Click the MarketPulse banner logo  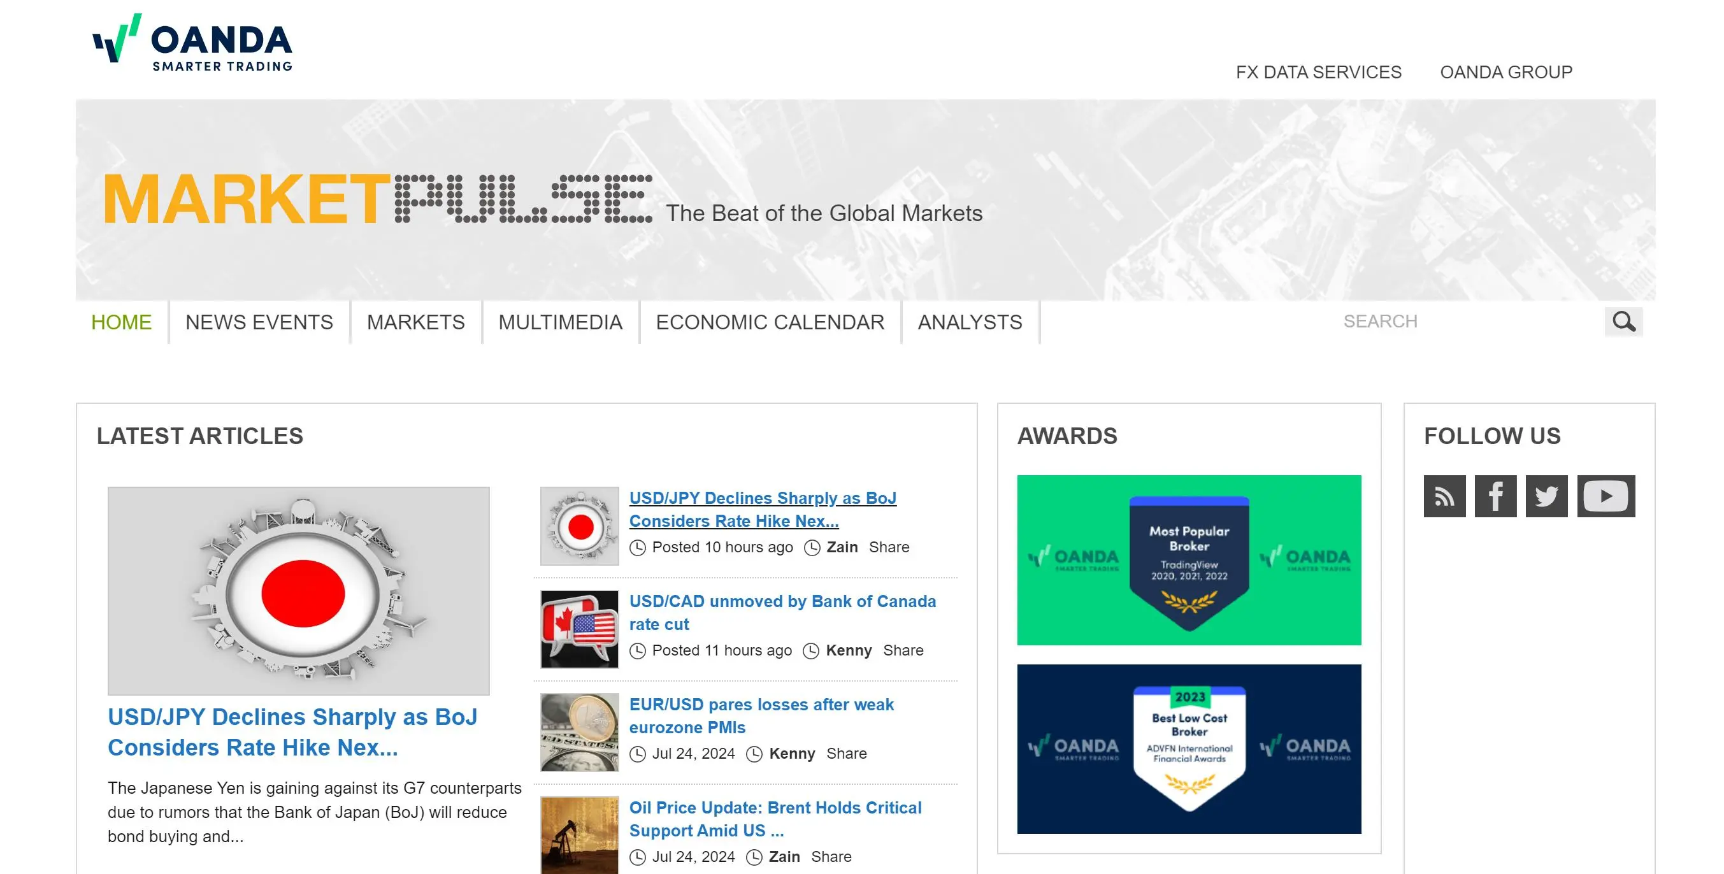378,199
